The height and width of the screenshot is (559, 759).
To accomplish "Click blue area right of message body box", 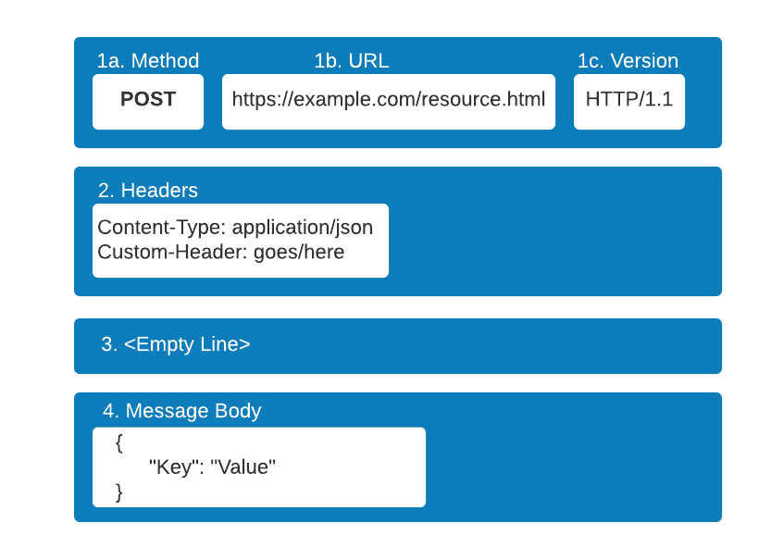I will click(574, 463).
